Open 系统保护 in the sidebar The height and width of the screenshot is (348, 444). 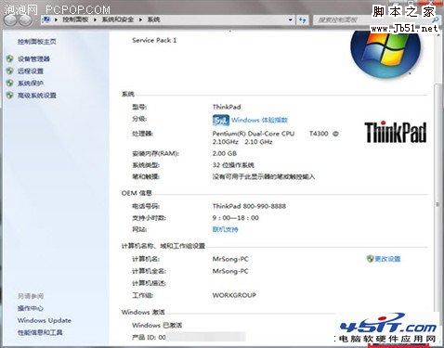[31, 83]
